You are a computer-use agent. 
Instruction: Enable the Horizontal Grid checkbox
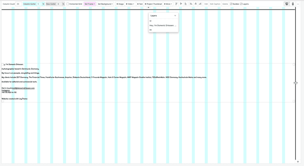[x=68, y=4]
